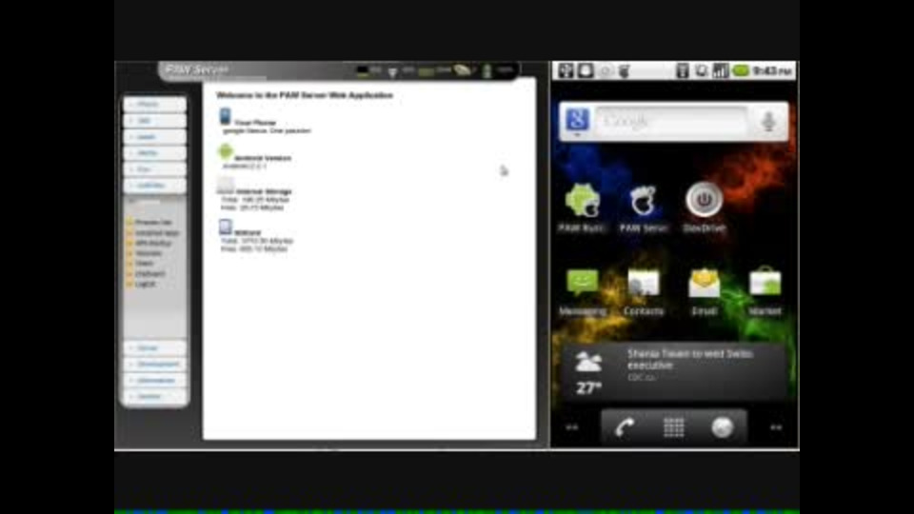The width and height of the screenshot is (914, 514).
Task: Tap the signal bars icon in status bar
Action: coord(721,70)
